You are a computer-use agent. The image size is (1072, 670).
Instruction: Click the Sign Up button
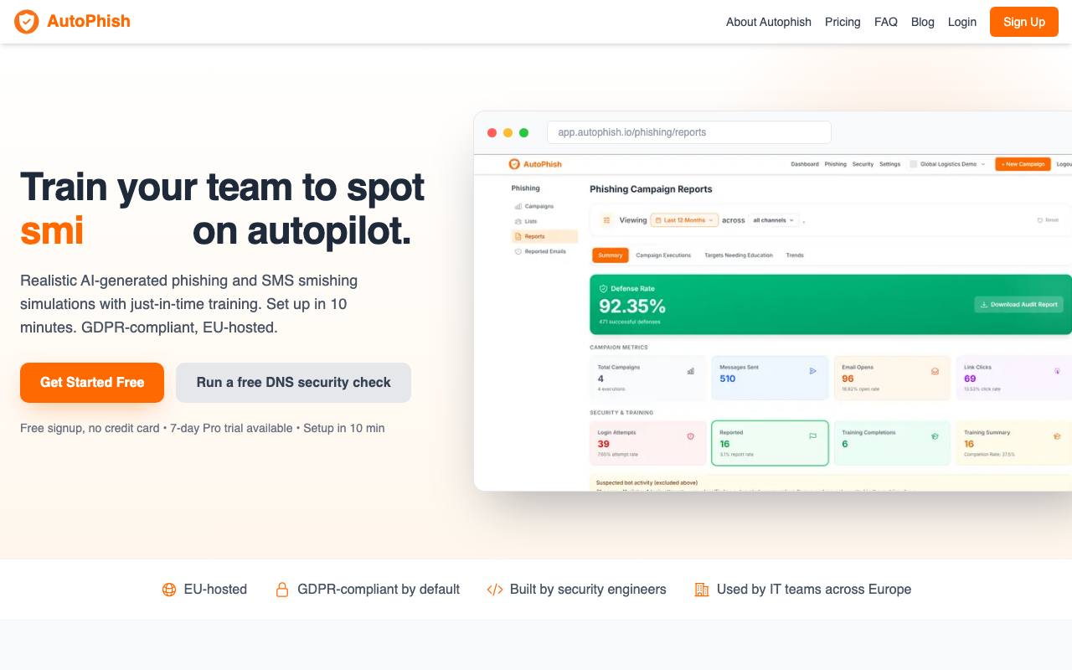(x=1023, y=22)
